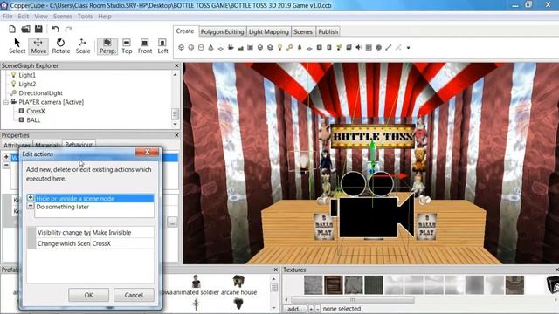Switch to the Publish tab
The height and width of the screenshot is (314, 559).
[328, 31]
